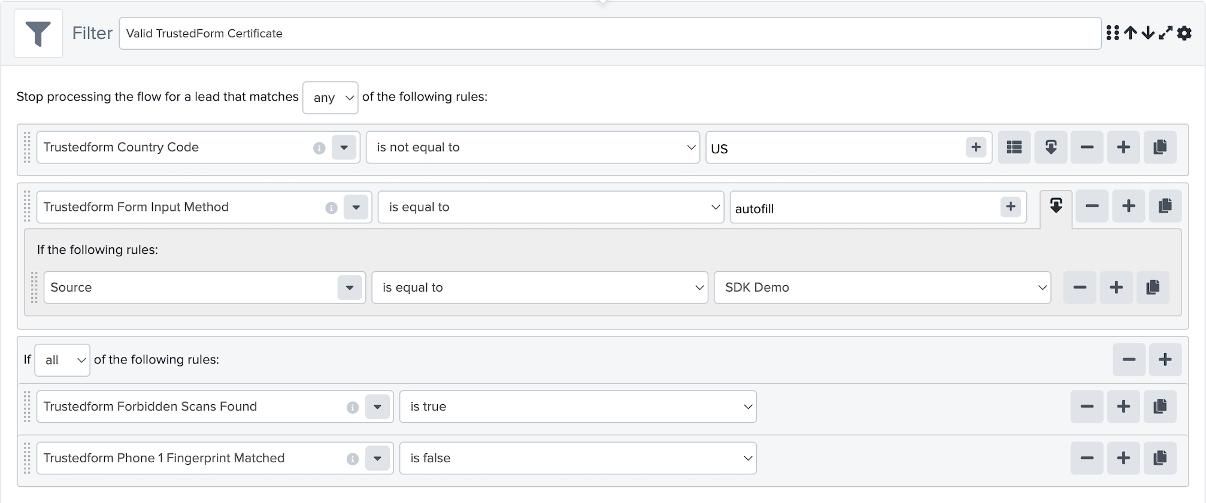The height and width of the screenshot is (503, 1206).
Task: Duplicate the Trustedform Country Code rule
Action: (1160, 147)
